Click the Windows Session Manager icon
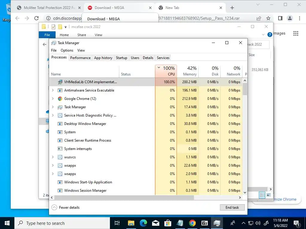Screen dimensions: 306x229 pos(60,191)
